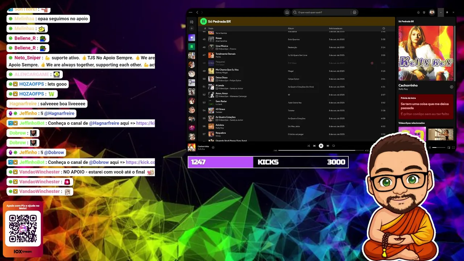The image size is (464, 261).
Task: Go back in Spotify navigation
Action: point(197,12)
